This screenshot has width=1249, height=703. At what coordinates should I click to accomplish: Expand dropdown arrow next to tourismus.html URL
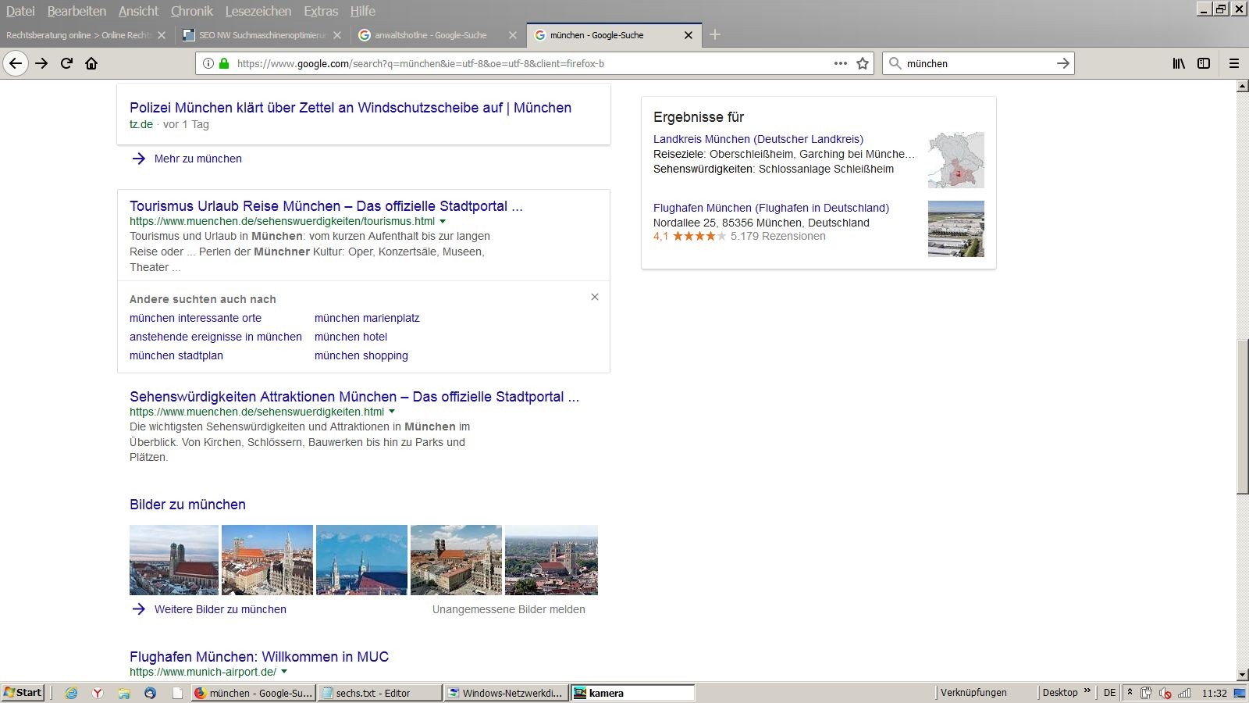[x=443, y=222]
